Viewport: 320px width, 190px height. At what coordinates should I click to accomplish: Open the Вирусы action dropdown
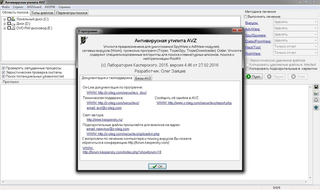295,22
